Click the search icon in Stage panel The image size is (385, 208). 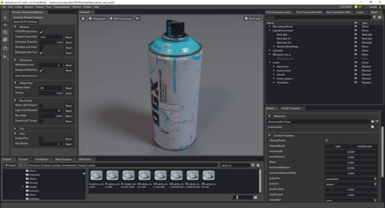click(x=380, y=17)
